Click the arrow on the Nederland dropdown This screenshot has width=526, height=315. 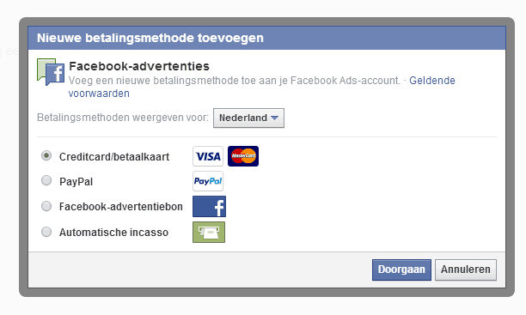coord(274,118)
